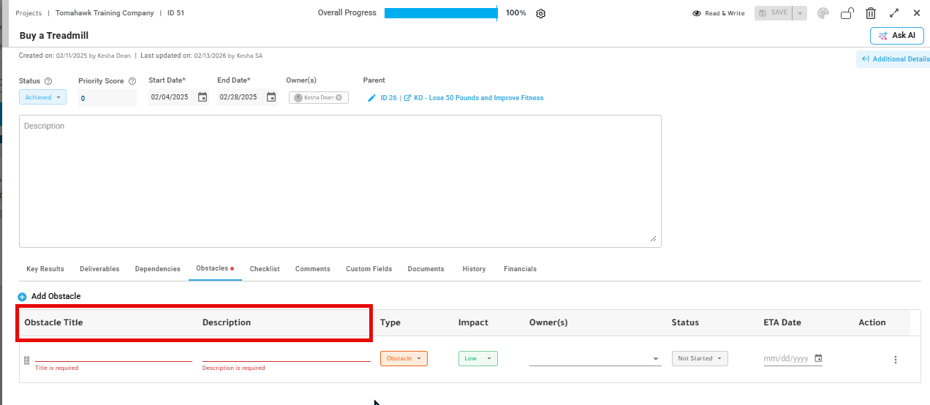Open the Low impact dropdown

tap(478, 359)
